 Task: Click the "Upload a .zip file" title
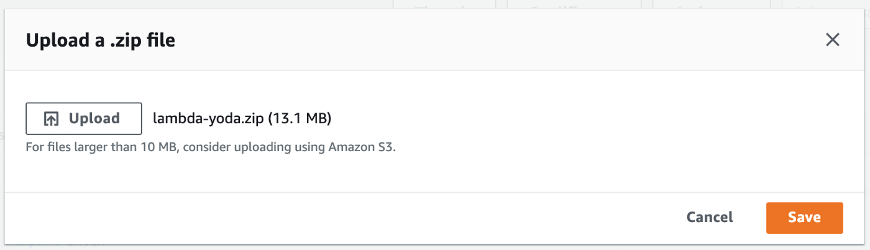pyautogui.click(x=100, y=41)
